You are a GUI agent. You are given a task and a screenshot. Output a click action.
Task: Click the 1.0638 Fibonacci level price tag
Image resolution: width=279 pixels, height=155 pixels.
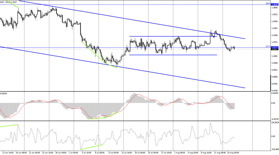pos(275,5)
